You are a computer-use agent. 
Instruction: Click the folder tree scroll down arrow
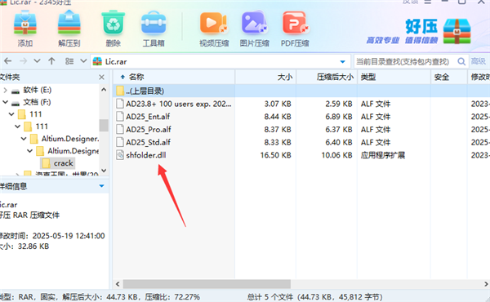[104, 171]
